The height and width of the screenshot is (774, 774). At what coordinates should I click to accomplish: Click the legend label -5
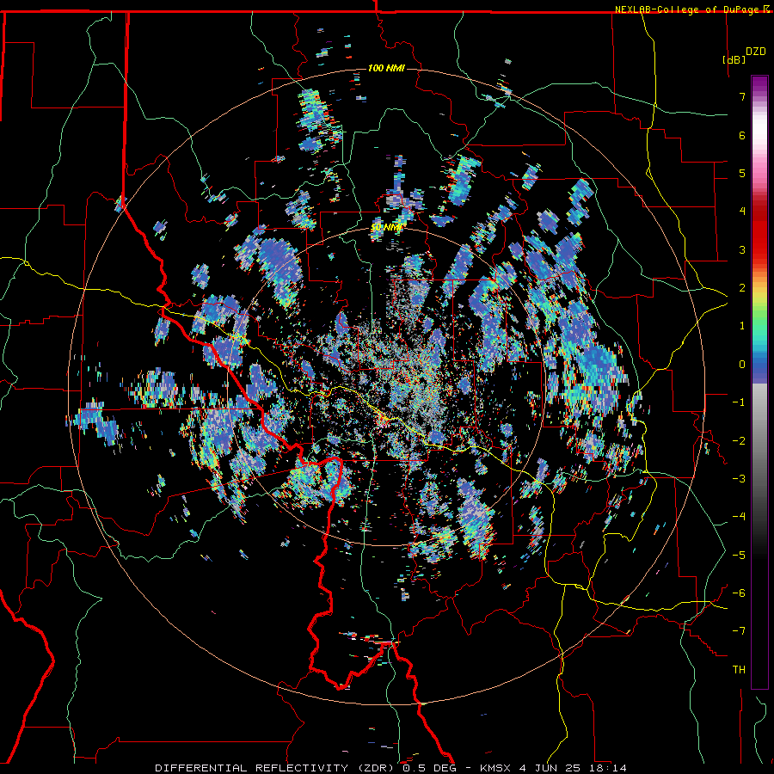[x=739, y=556]
